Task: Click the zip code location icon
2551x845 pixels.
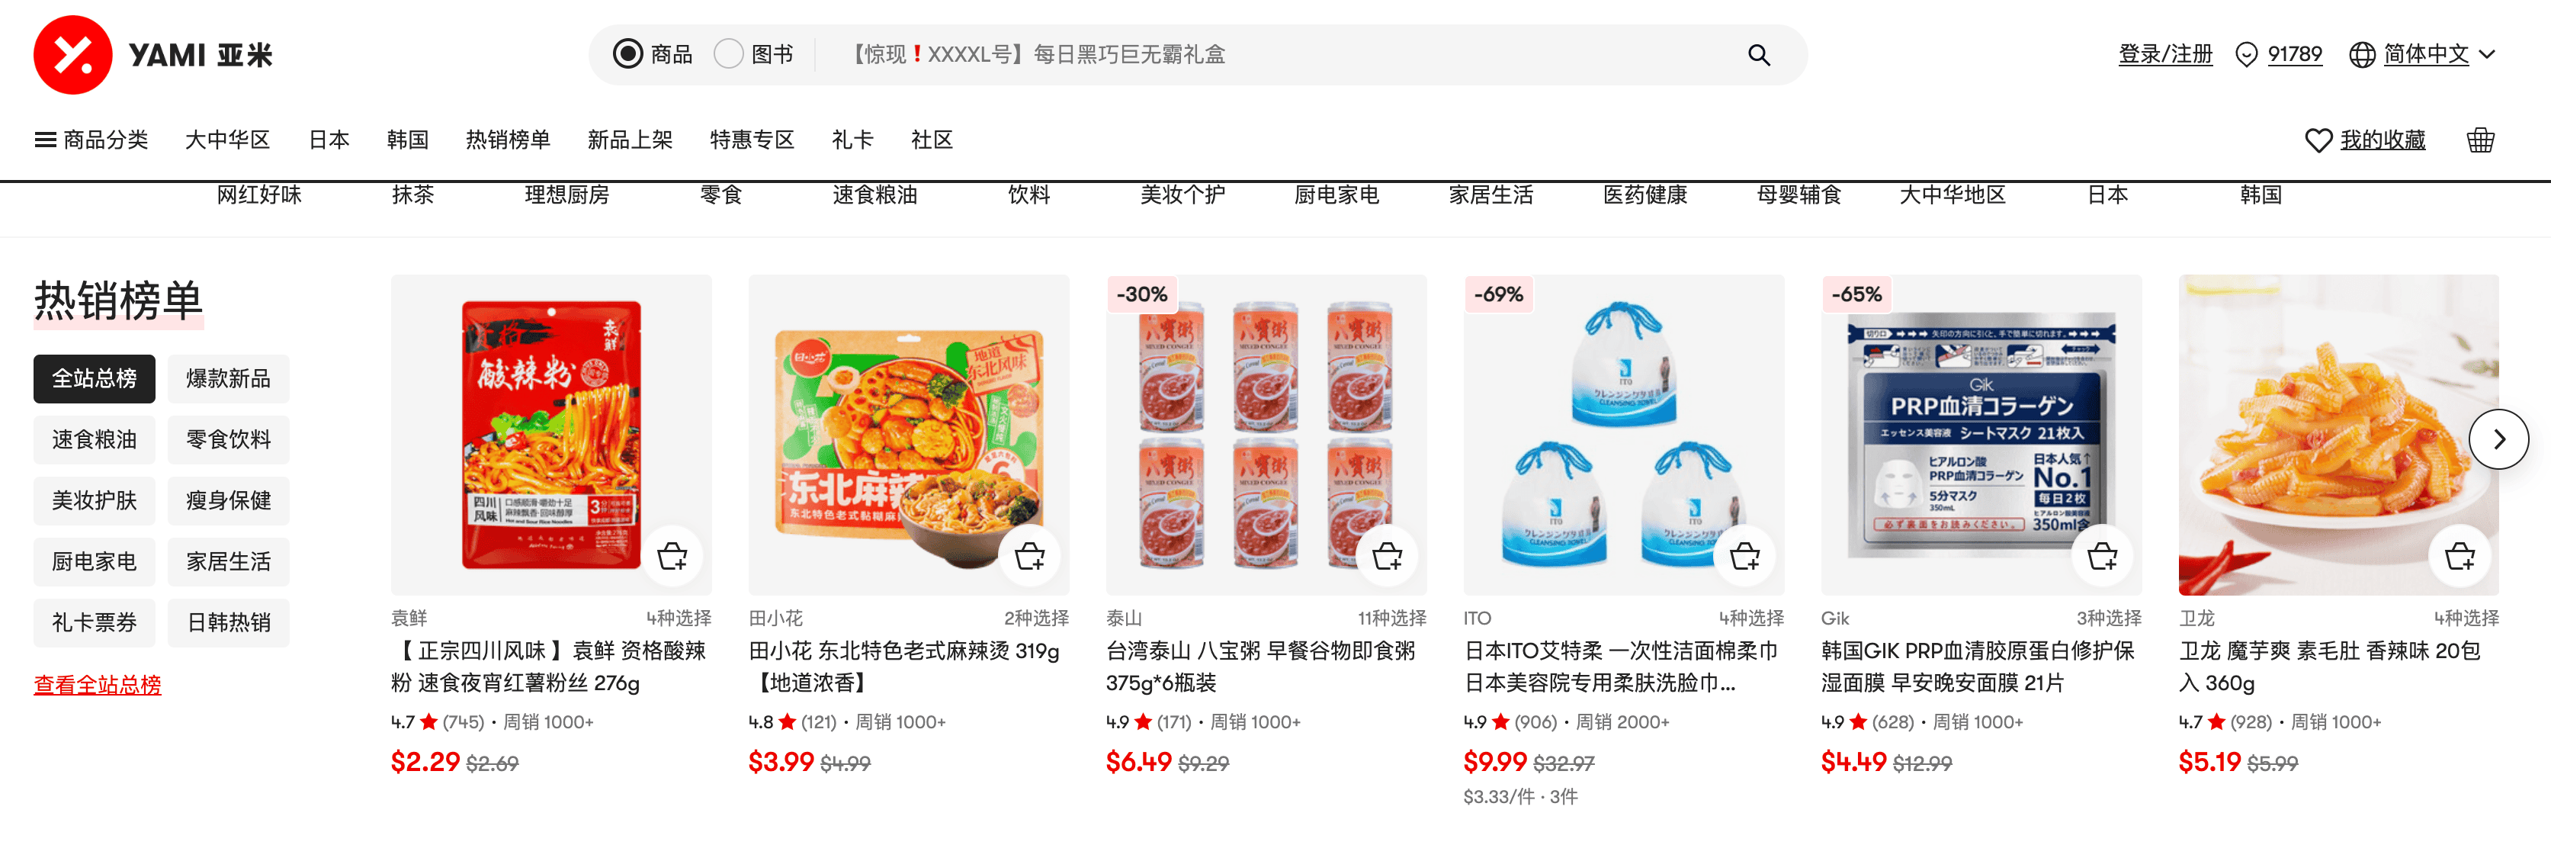Action: (2246, 54)
